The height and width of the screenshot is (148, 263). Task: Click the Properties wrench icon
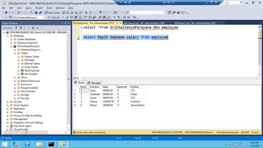tap(174, 13)
